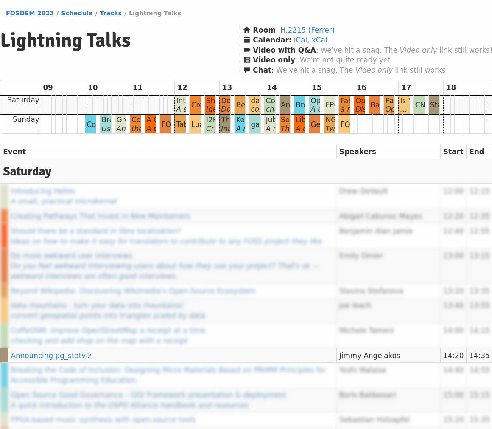Image resolution: width=492 pixels, height=429 pixels.
Task: Open the FOSDEM 2023 breadcrumb link
Action: point(30,13)
